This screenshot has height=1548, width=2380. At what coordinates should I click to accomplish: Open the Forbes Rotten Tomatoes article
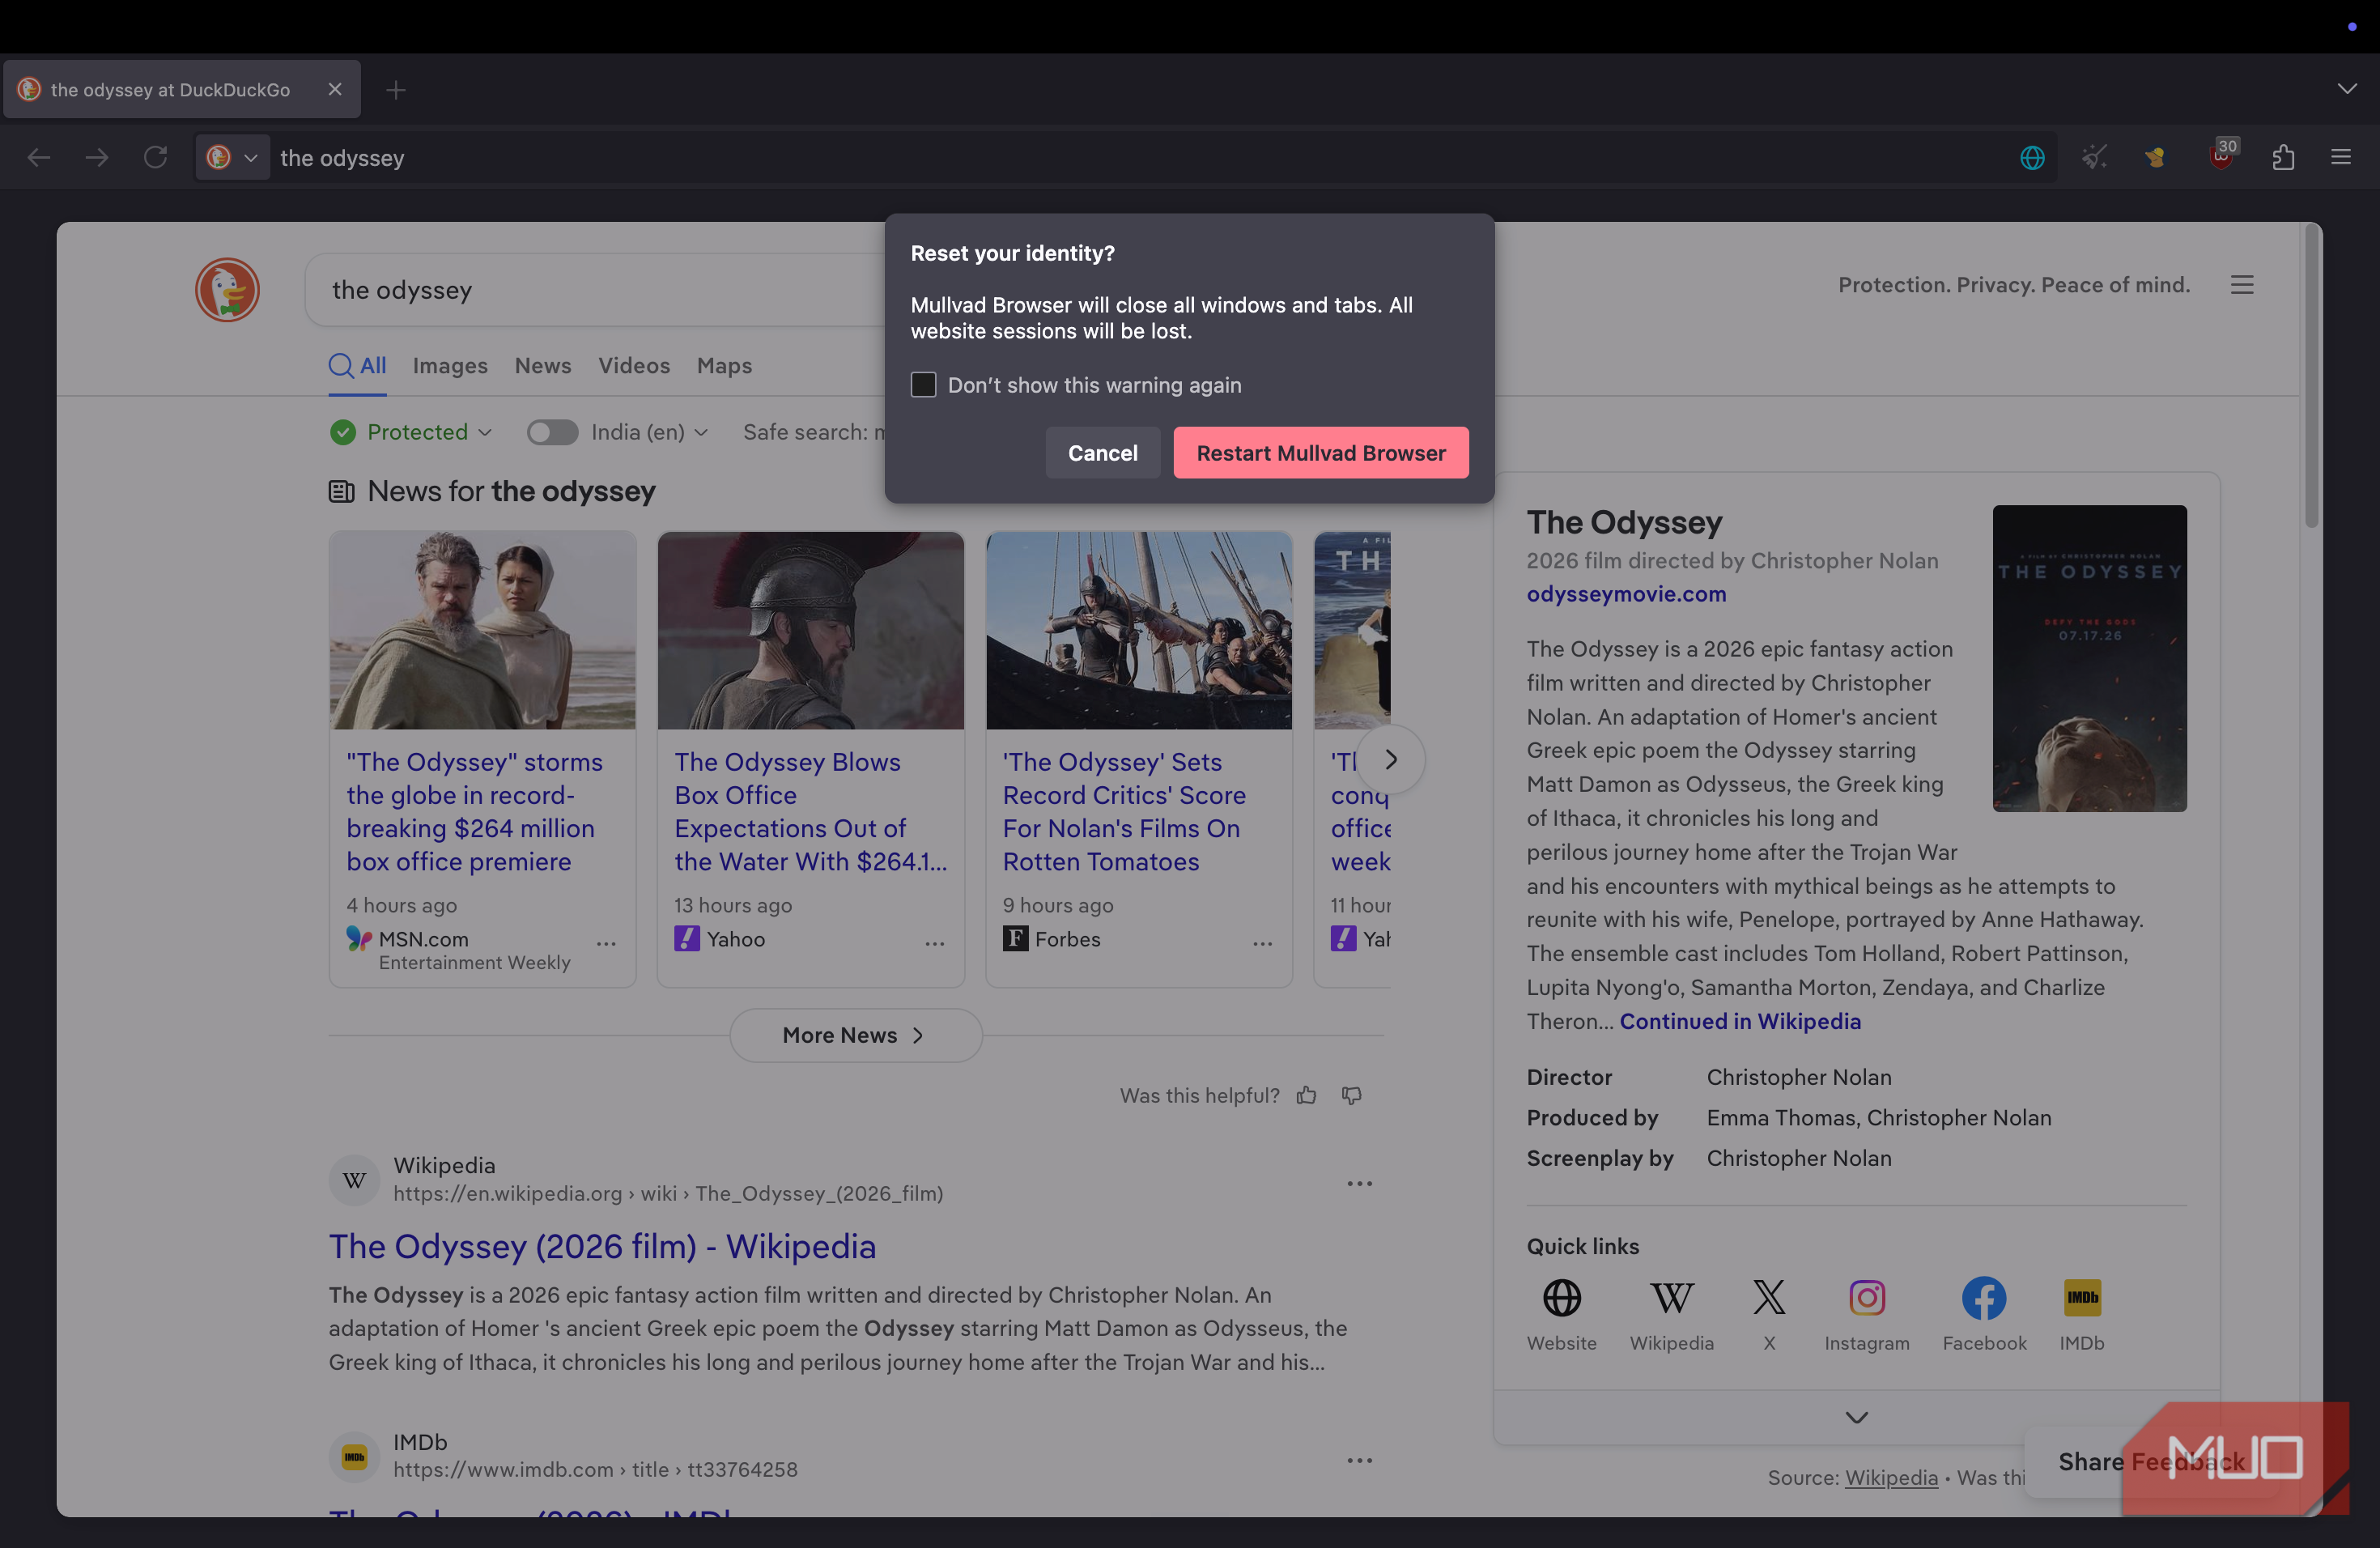coord(1124,812)
